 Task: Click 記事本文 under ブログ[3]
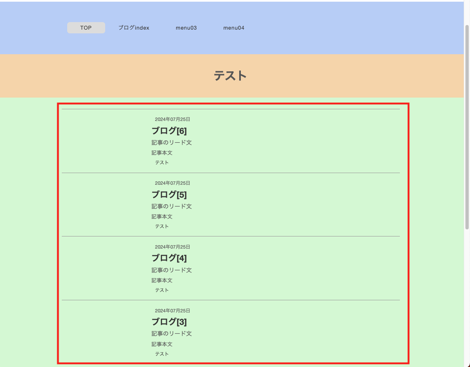(x=162, y=344)
